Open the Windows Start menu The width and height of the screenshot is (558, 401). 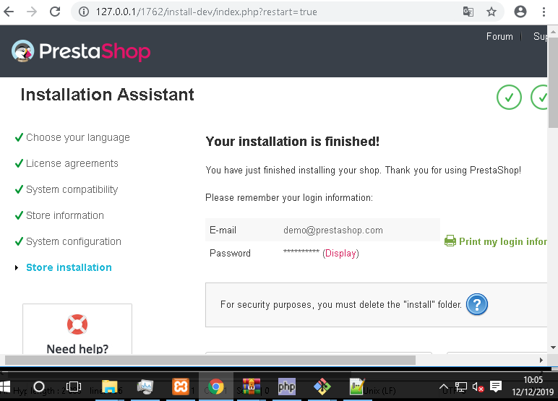5,387
